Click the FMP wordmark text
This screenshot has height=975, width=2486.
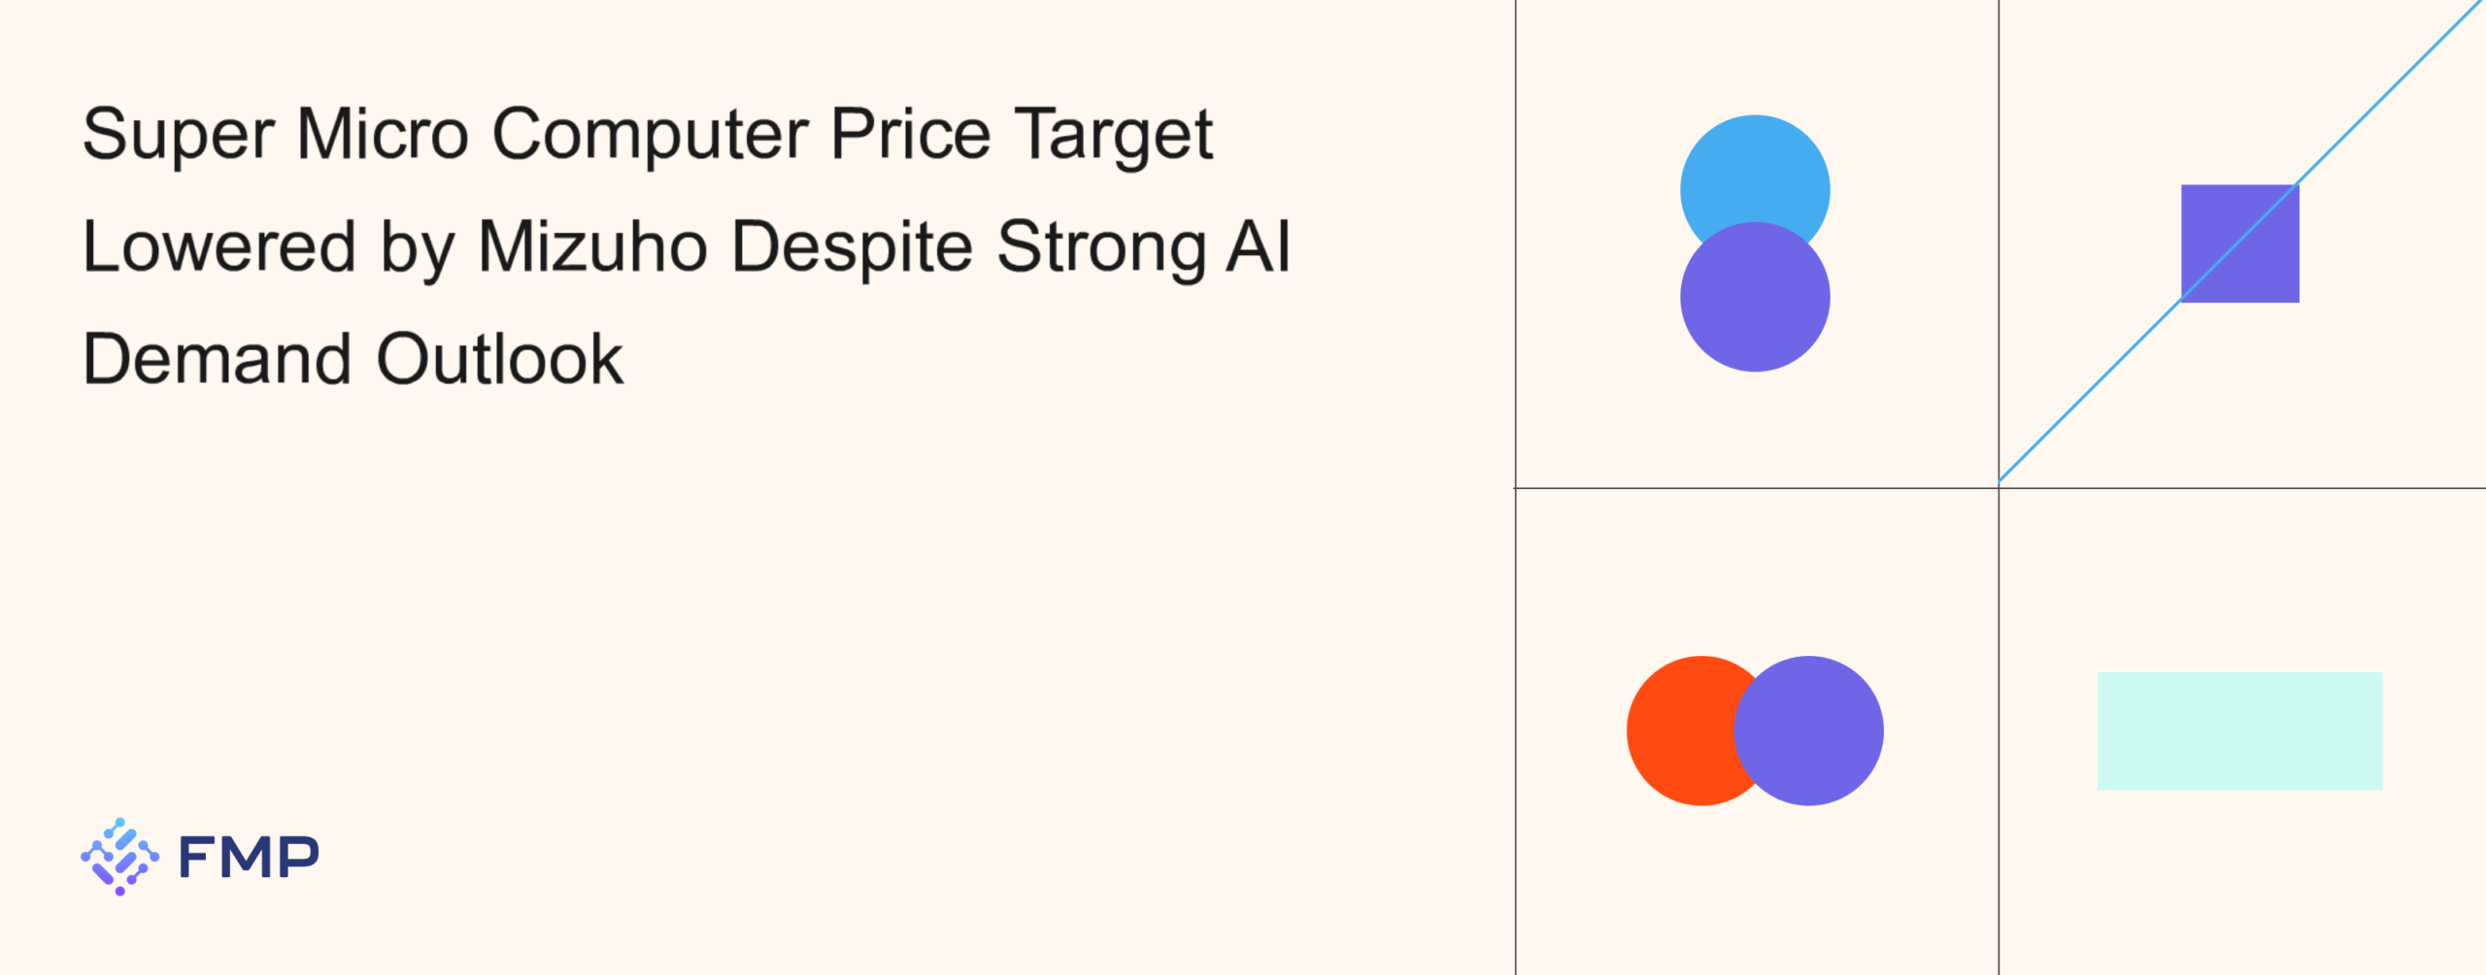click(249, 858)
